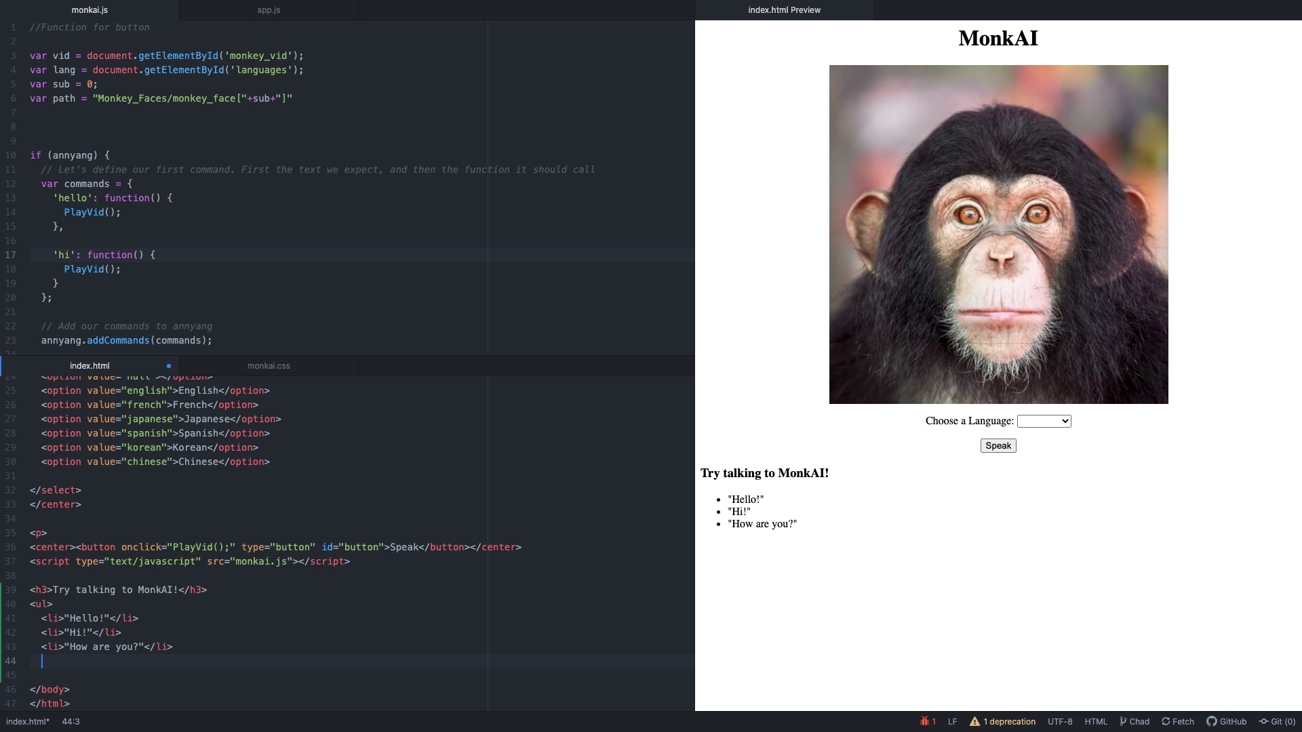Click the index.html* file path in status bar
The image size is (1302, 732).
28,721
